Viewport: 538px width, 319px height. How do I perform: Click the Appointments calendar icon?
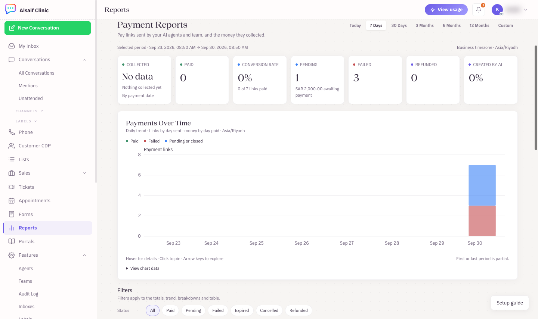[12, 200]
